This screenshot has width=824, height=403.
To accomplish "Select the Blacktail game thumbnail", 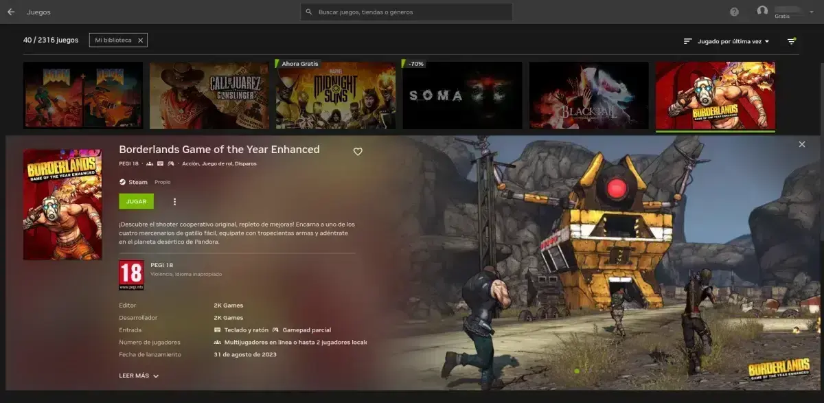I will pos(588,95).
